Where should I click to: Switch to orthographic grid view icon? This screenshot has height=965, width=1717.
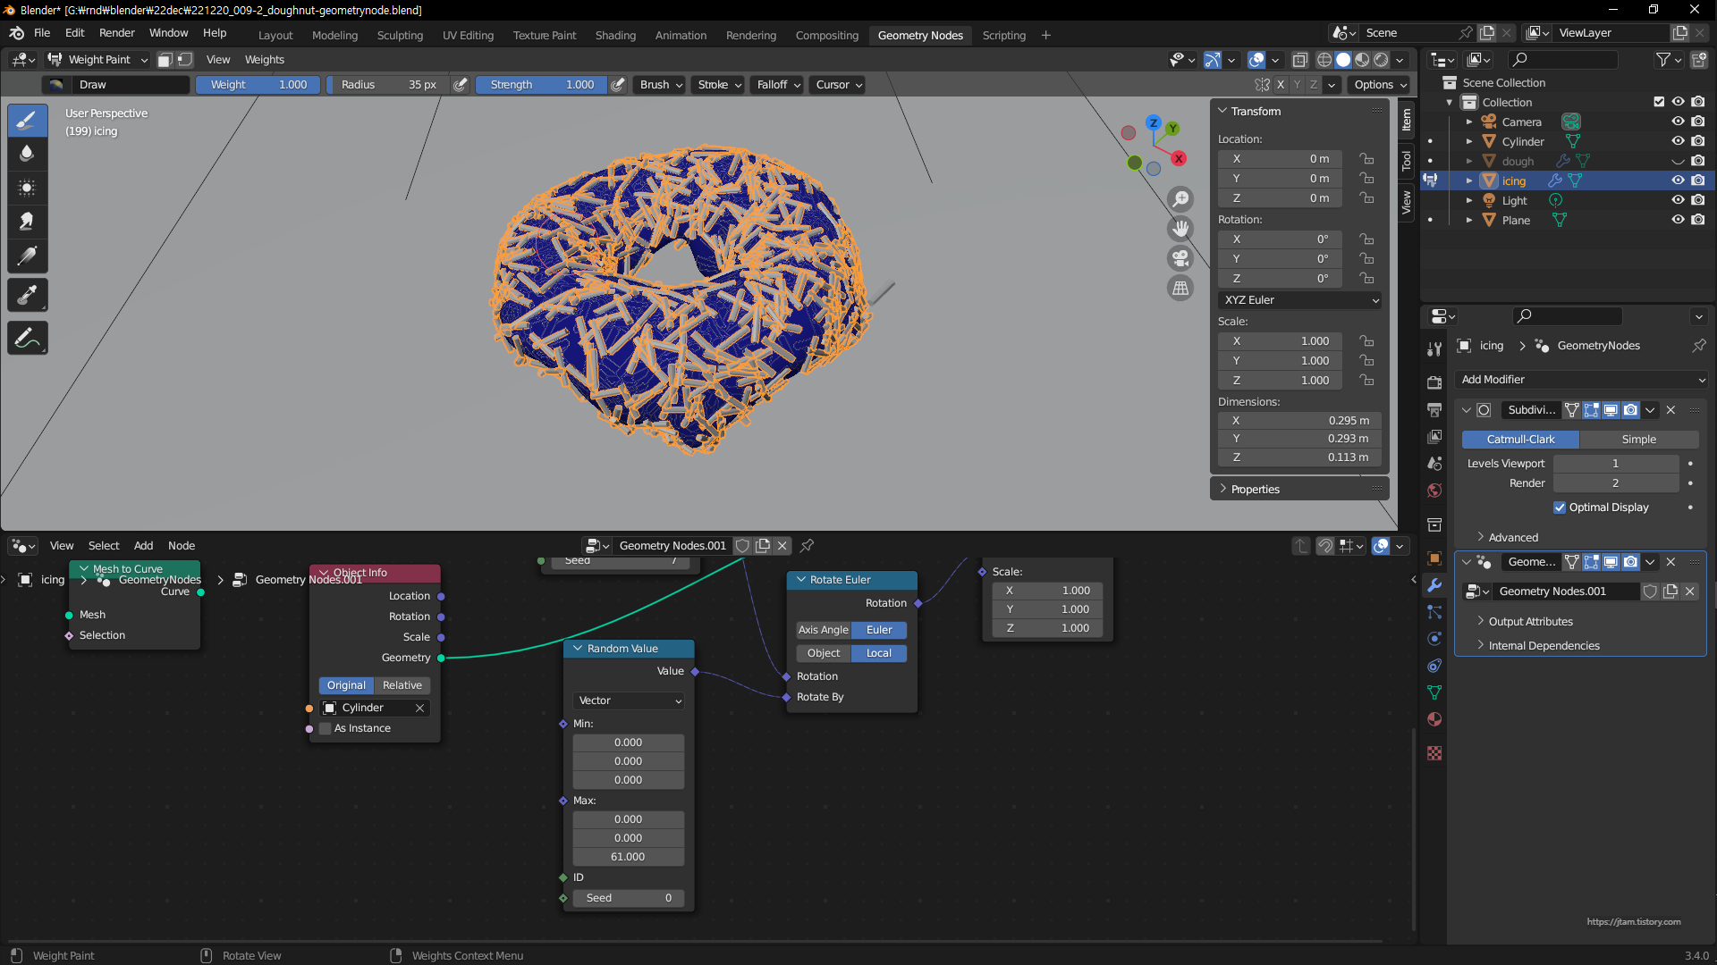(x=1180, y=288)
